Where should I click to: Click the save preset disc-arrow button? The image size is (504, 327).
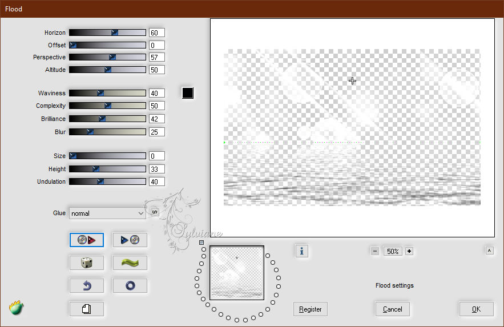86,240
